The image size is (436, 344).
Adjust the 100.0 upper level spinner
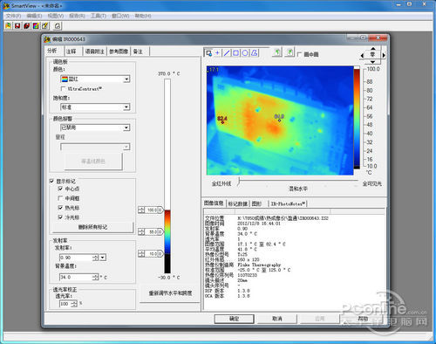pyautogui.click(x=141, y=210)
